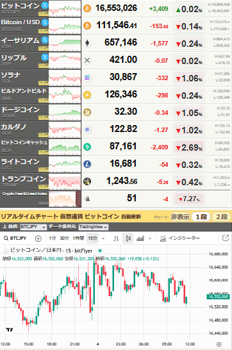Click the blue Litecoin coin icon

[87, 164]
